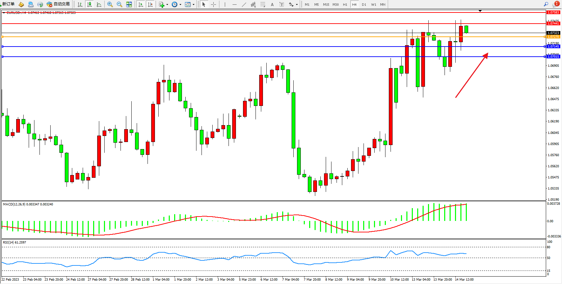Click the zoom out magnifier icon
Screen dimensions: 562x284
(x=119, y=4)
